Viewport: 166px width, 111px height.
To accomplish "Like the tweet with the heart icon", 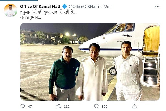I will 96,106.
